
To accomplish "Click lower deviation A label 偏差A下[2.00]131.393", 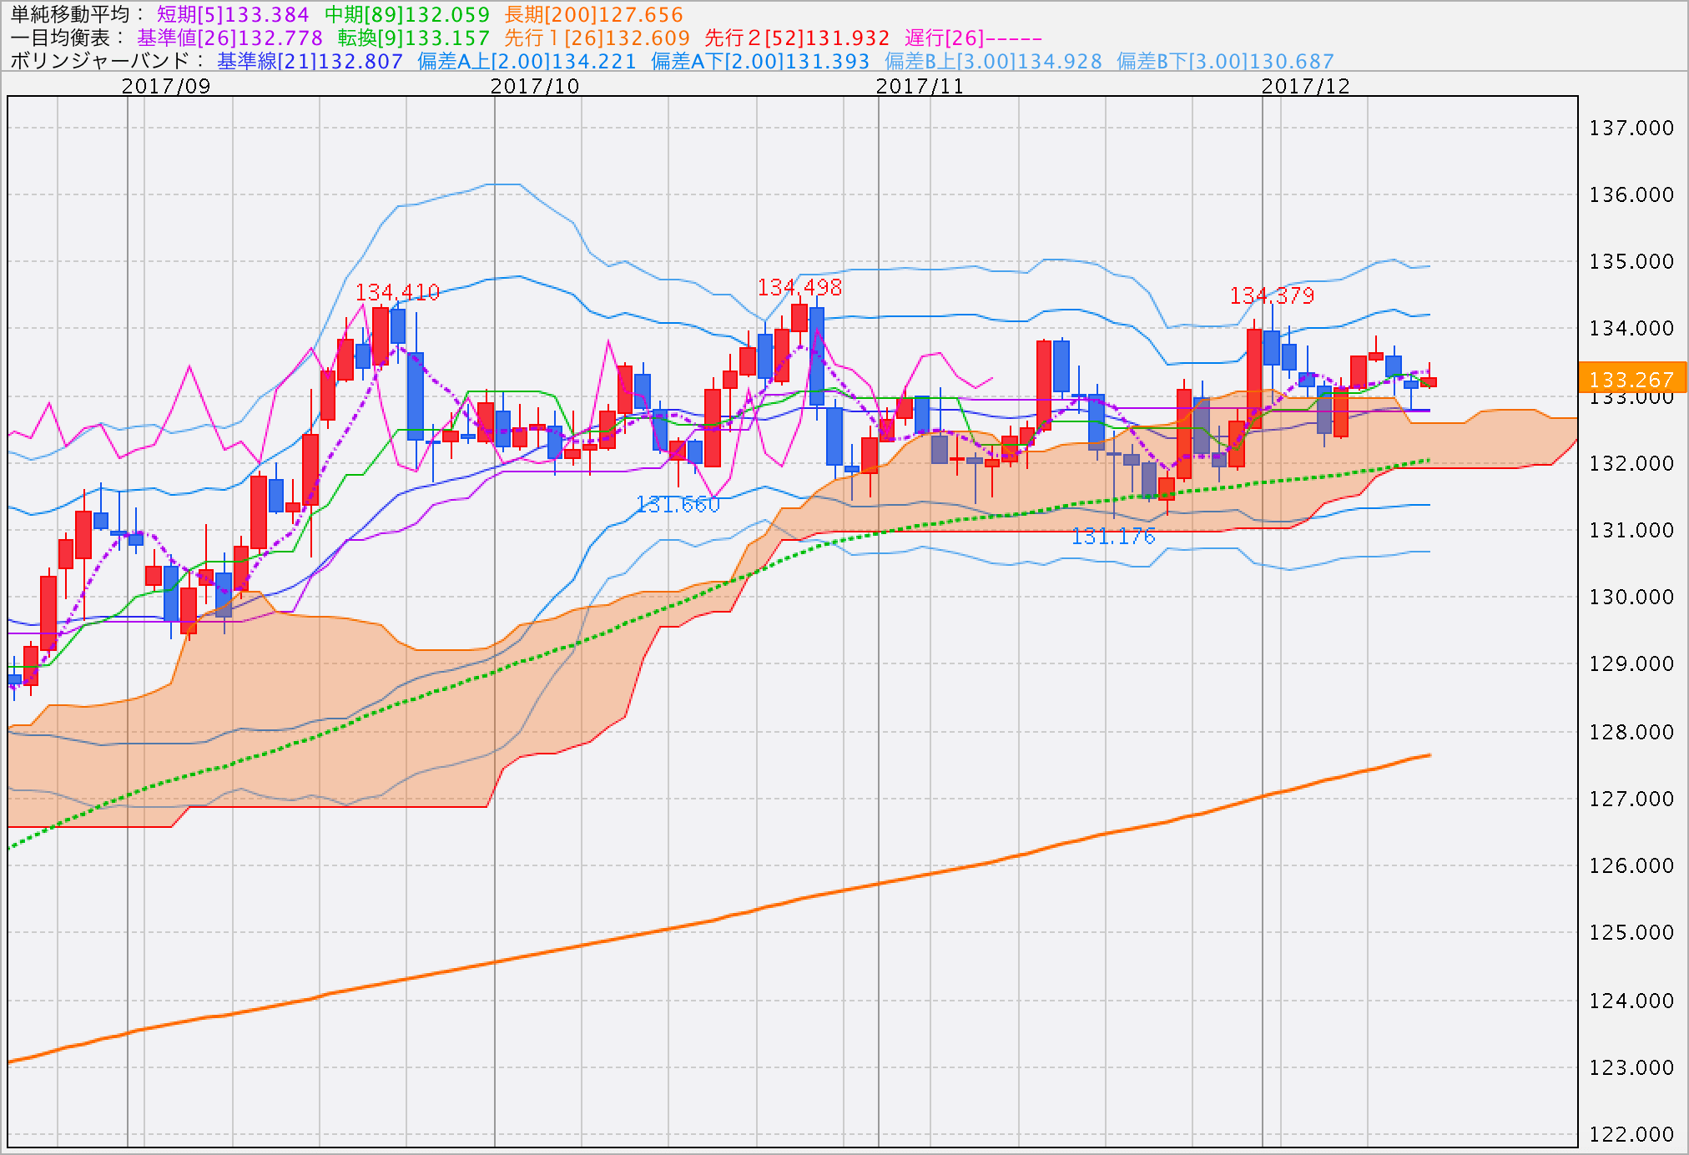I will point(760,61).
